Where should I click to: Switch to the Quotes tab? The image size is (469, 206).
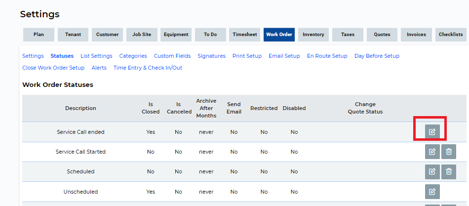click(382, 35)
